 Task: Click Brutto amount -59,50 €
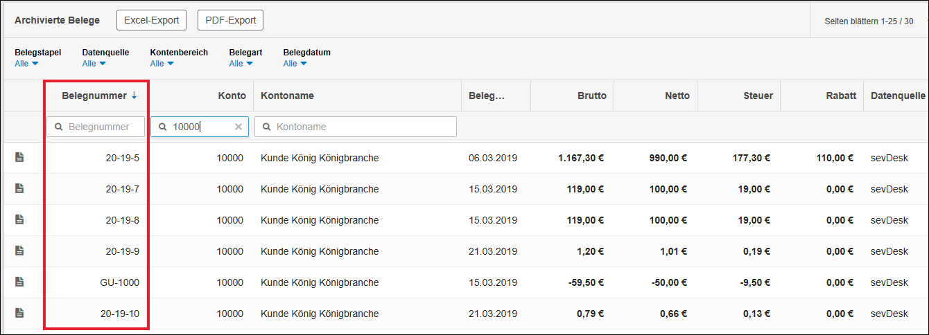click(586, 282)
